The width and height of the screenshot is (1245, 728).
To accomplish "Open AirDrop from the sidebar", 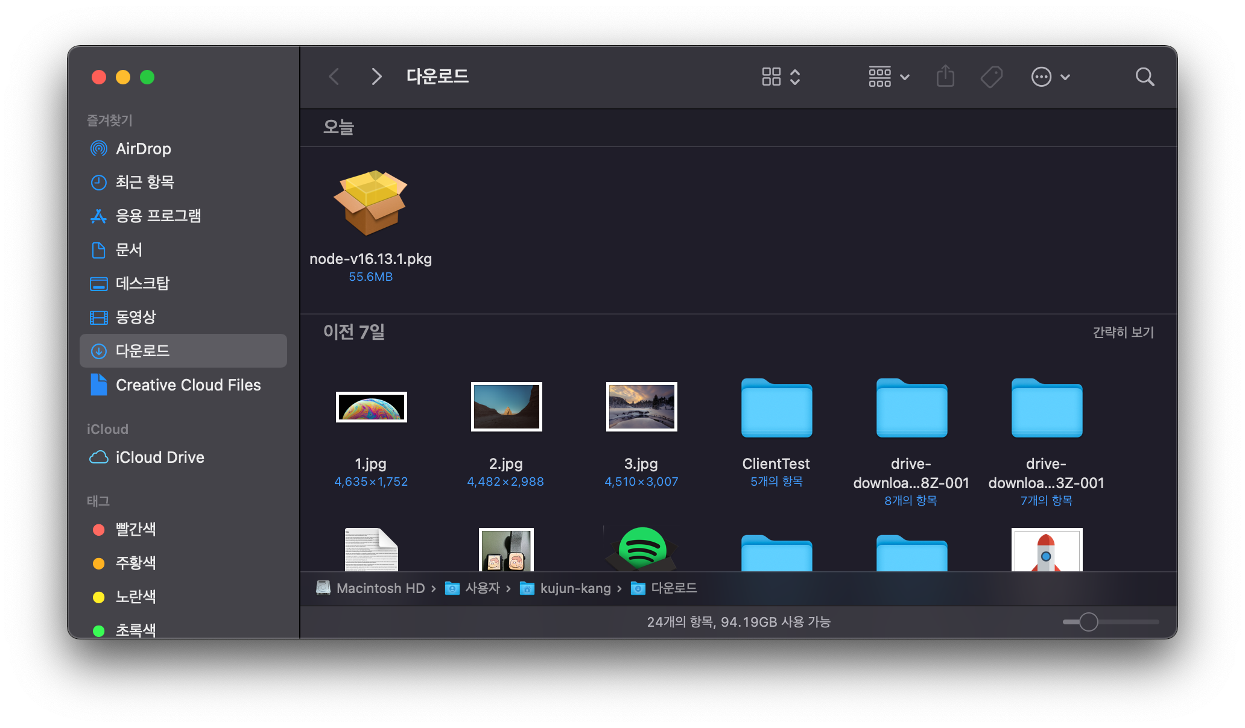I will [x=143, y=148].
